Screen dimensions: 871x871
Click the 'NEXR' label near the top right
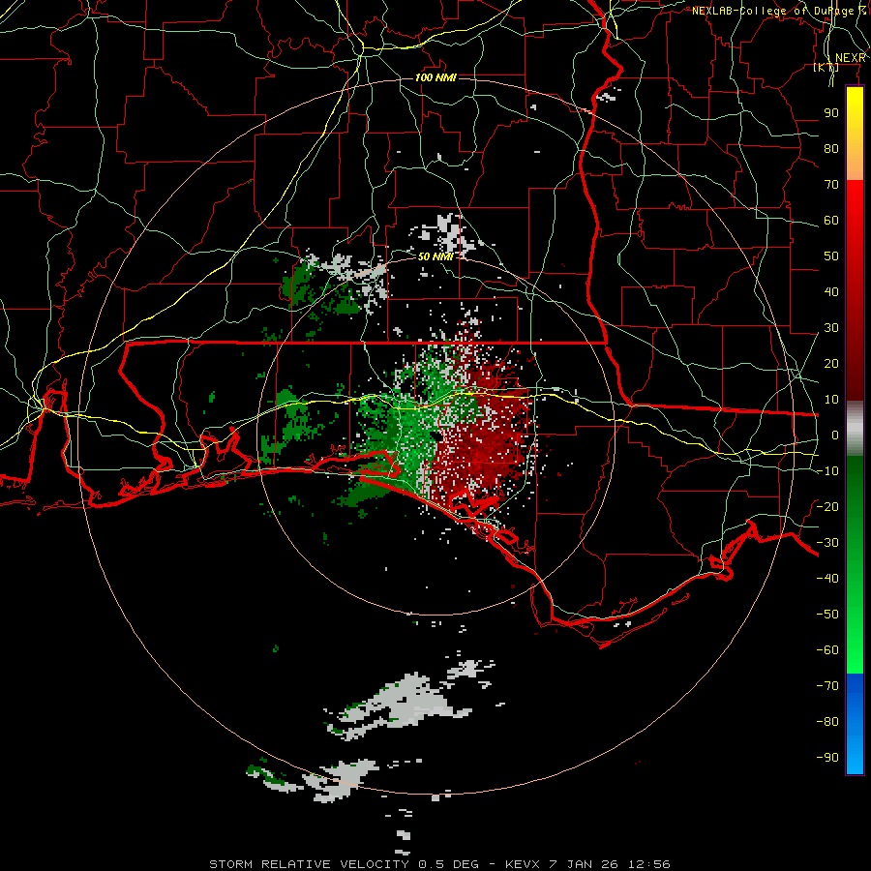(851, 58)
